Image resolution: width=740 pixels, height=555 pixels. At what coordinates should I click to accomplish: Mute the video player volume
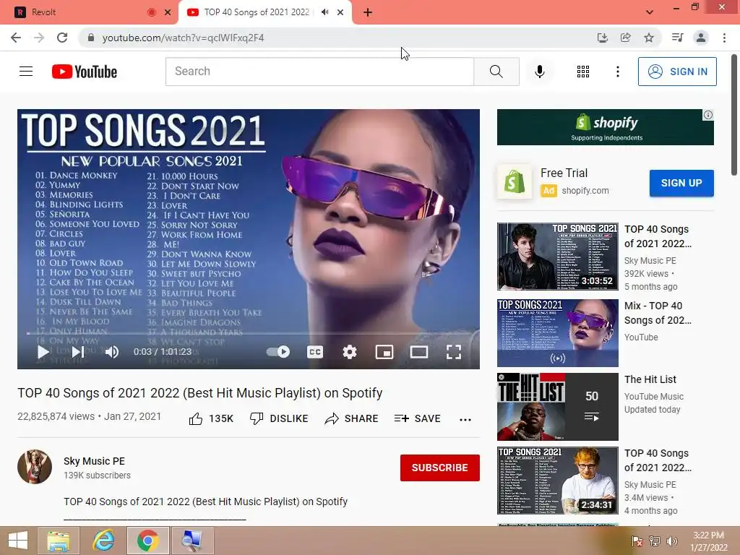112,352
